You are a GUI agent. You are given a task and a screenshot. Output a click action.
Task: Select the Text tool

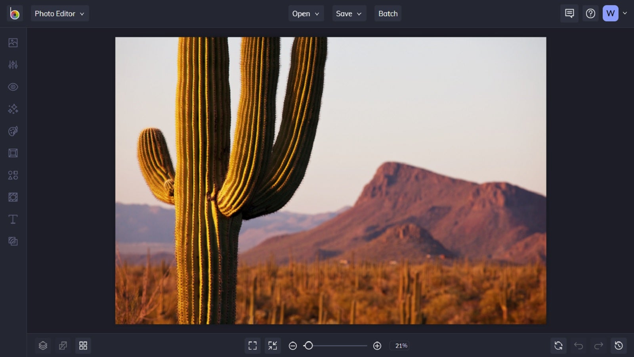(x=13, y=219)
